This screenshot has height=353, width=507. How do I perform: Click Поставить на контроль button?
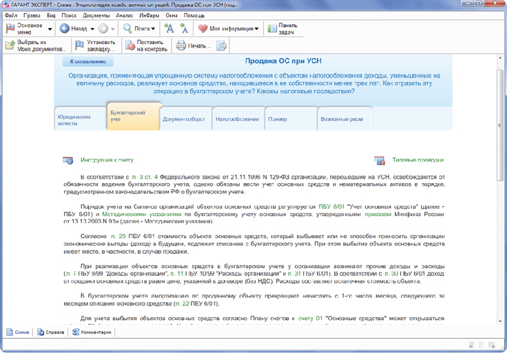[x=145, y=46]
